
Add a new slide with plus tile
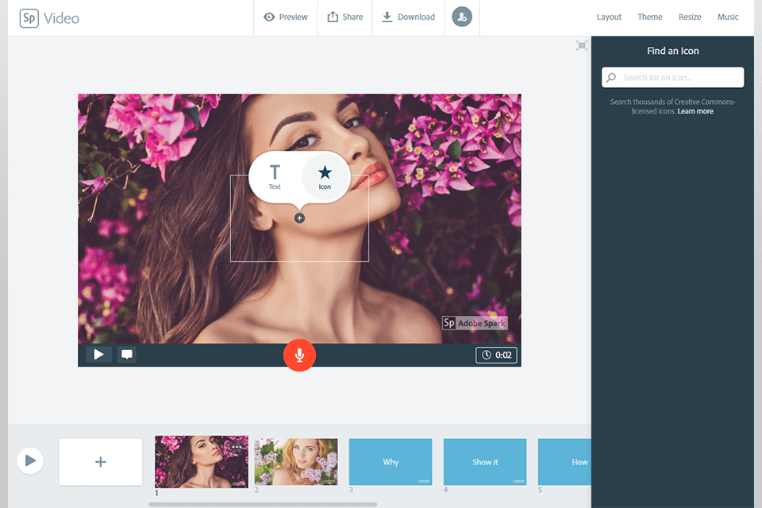tap(101, 462)
